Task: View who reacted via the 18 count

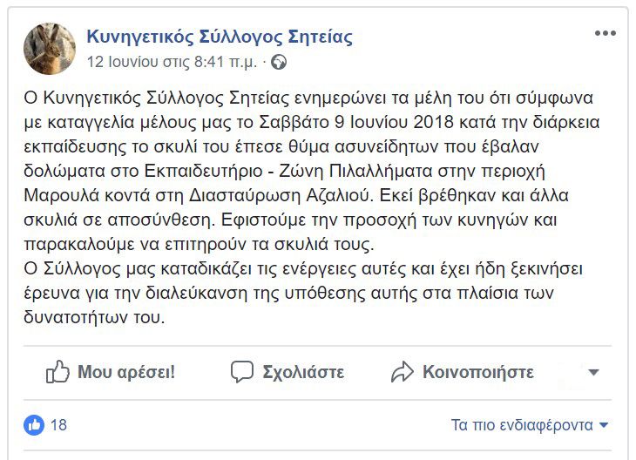Action: [59, 425]
